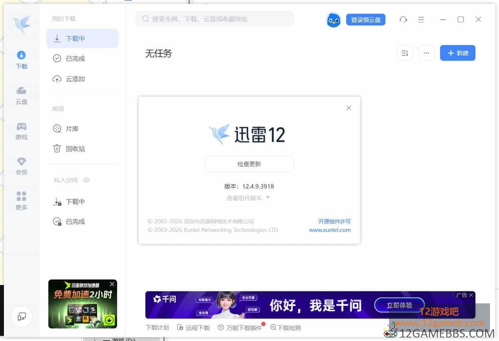
Task: Expand 查看组件版本 component versions
Action: coord(248,198)
